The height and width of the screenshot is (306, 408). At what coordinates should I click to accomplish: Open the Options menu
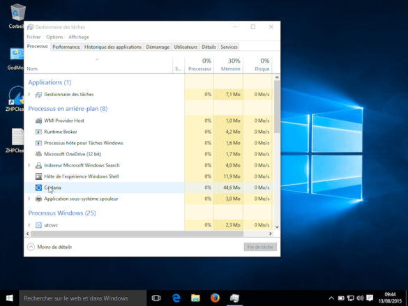tap(54, 37)
